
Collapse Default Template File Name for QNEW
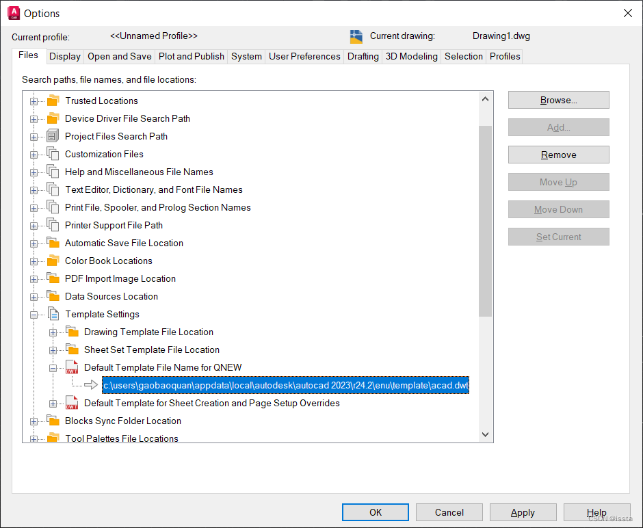click(53, 368)
